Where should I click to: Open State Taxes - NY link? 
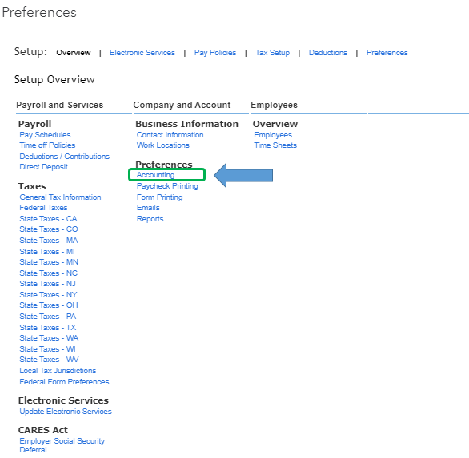[x=49, y=295]
